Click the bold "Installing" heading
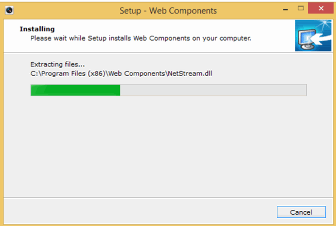This screenshot has width=336, height=226. click(37, 29)
